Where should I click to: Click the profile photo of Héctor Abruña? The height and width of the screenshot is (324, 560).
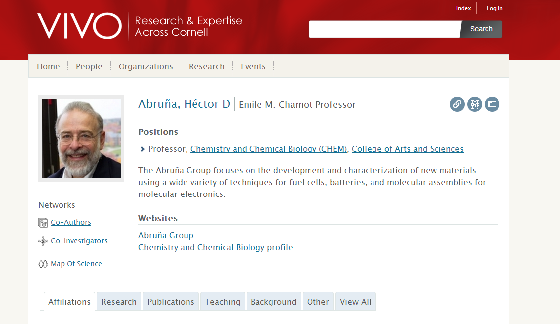tap(81, 138)
